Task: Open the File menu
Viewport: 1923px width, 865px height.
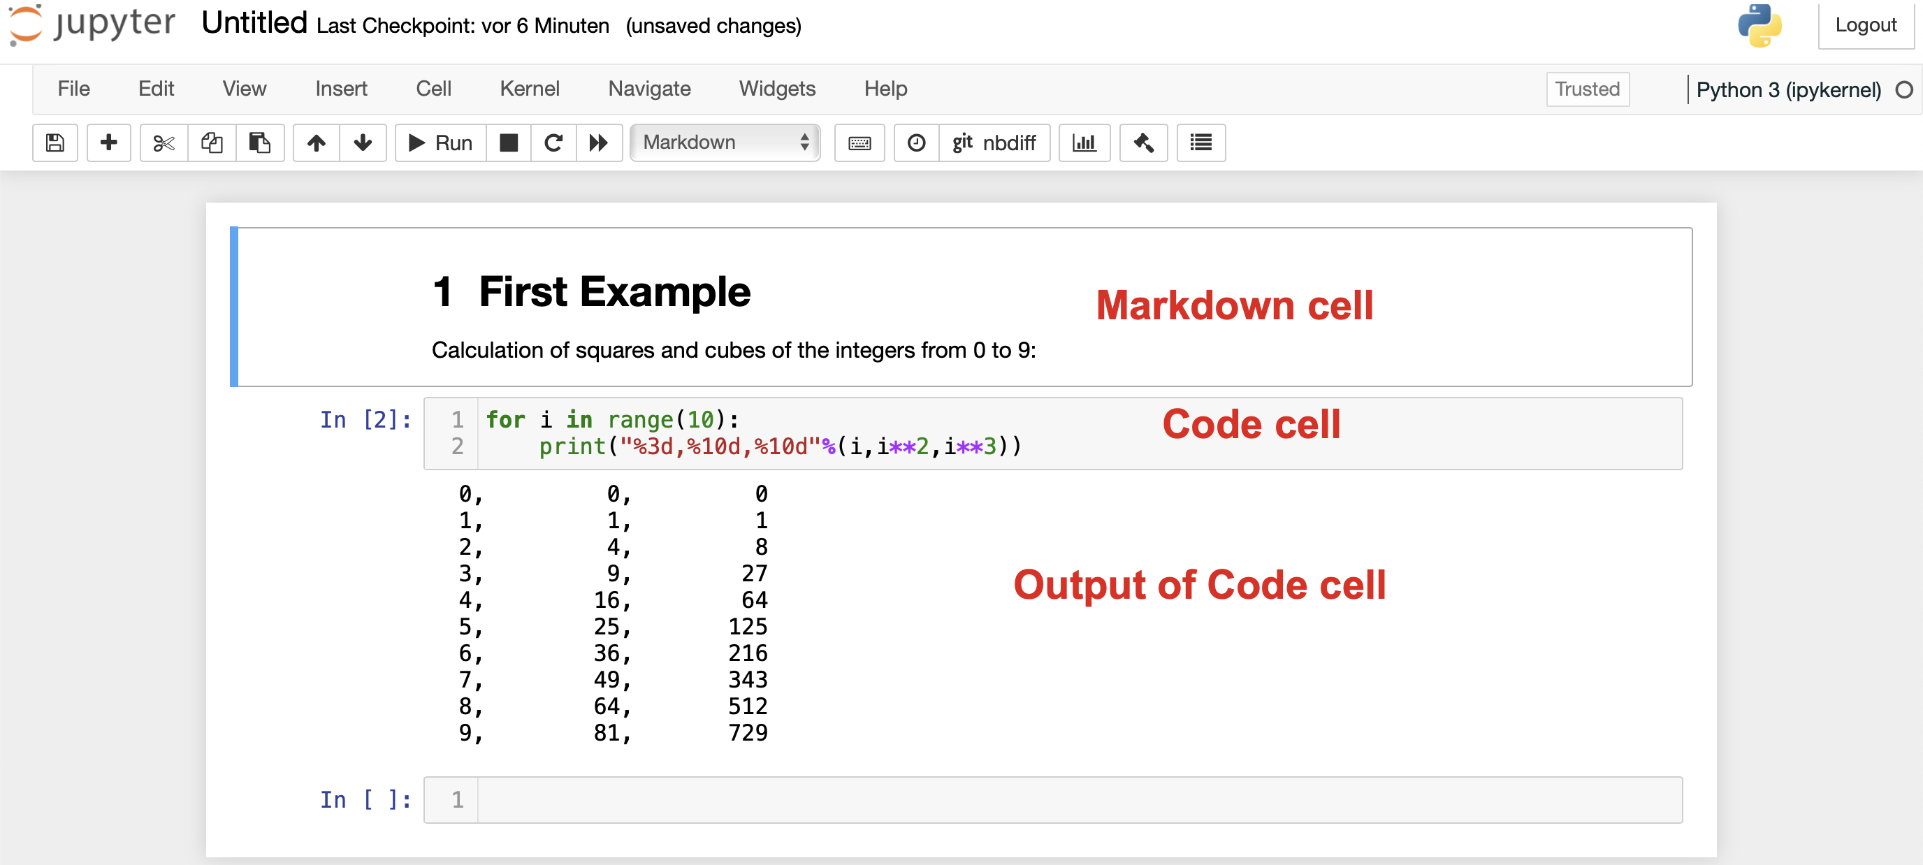Action: (x=73, y=88)
